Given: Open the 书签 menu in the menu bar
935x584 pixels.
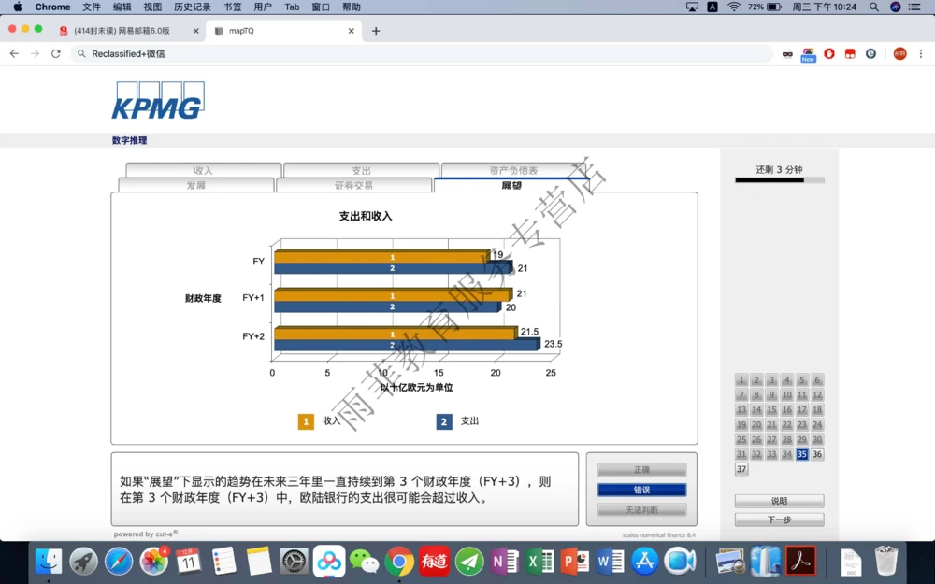Looking at the screenshot, I should pos(231,7).
